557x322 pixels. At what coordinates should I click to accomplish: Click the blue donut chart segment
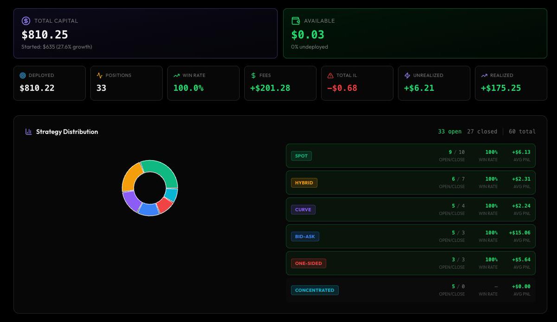149,210
